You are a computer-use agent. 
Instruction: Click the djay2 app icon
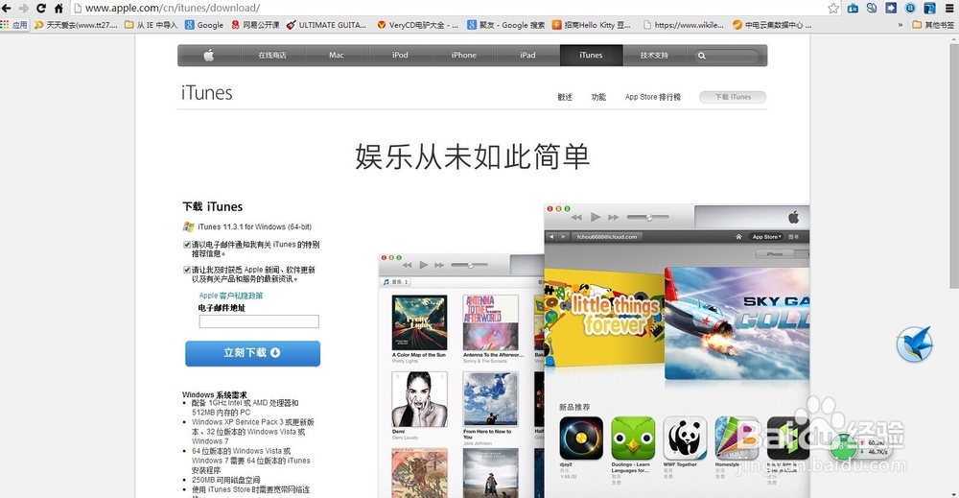pyautogui.click(x=581, y=439)
